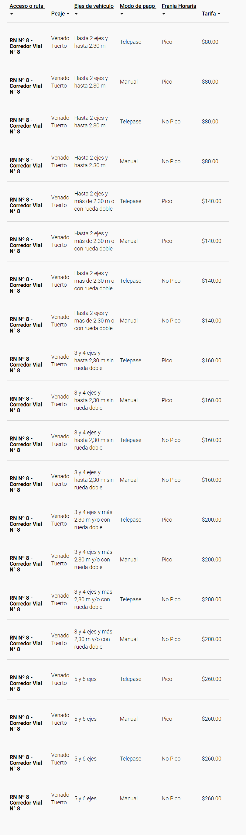Viewport: 246px width, 835px height.
Task: Open dropdown arrow under Modo de pago
Action: 122,14
